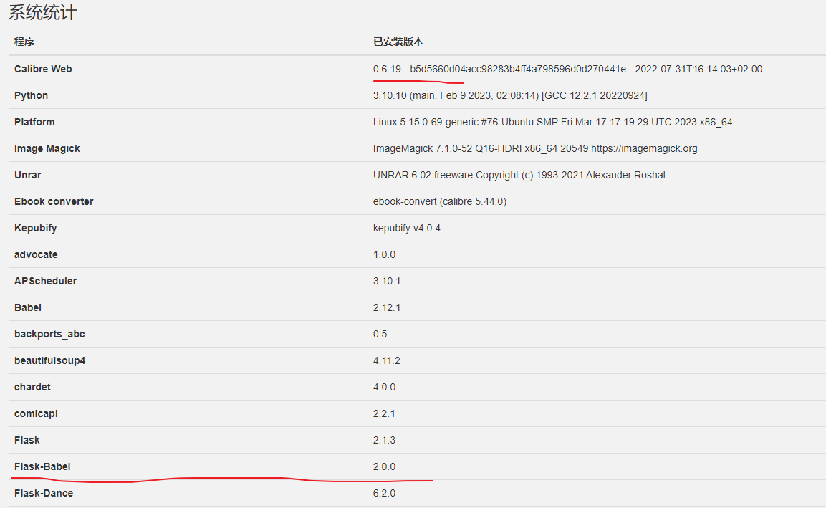Select the APScheduler version 3.10.1

coord(387,281)
